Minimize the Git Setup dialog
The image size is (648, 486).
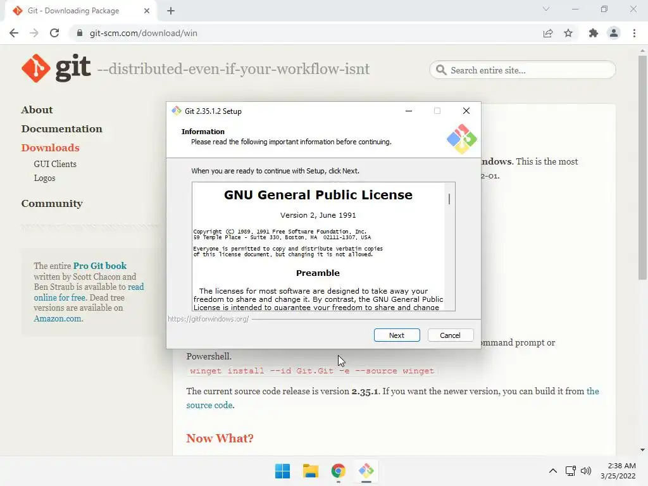pos(409,111)
